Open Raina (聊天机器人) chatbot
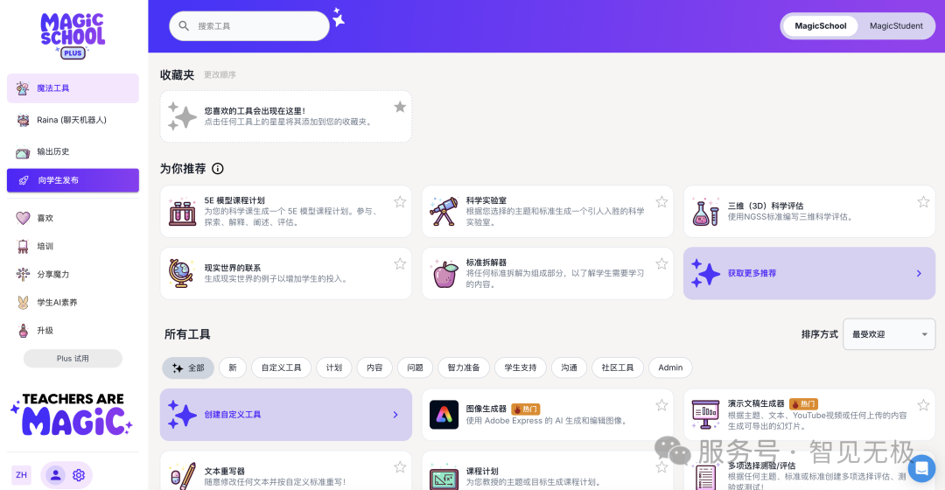The image size is (945, 490). [x=73, y=120]
